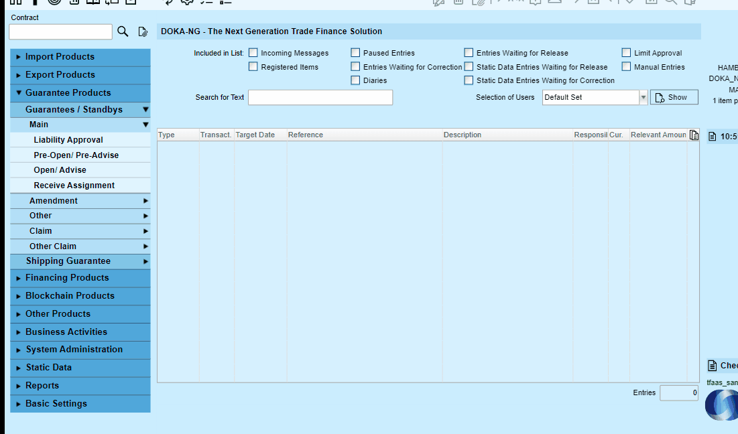Viewport: 738px width, 434px height.
Task: Toggle the Diaries checkbox
Action: 355,80
